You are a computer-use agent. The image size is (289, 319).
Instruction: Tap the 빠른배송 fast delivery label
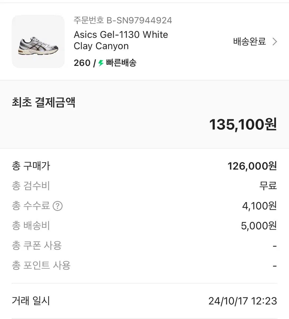pyautogui.click(x=121, y=63)
